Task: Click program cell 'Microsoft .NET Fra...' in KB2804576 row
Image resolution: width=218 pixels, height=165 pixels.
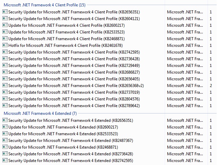Action: click(x=185, y=99)
